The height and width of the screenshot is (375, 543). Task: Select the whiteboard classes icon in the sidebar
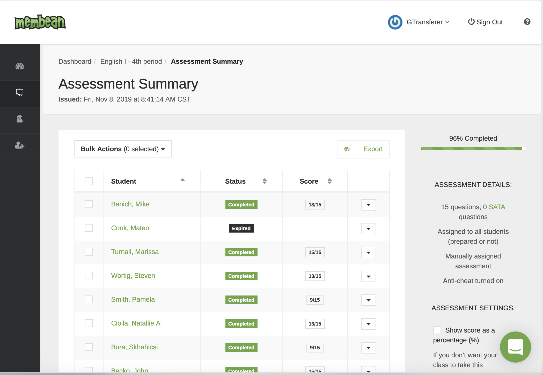(x=20, y=93)
